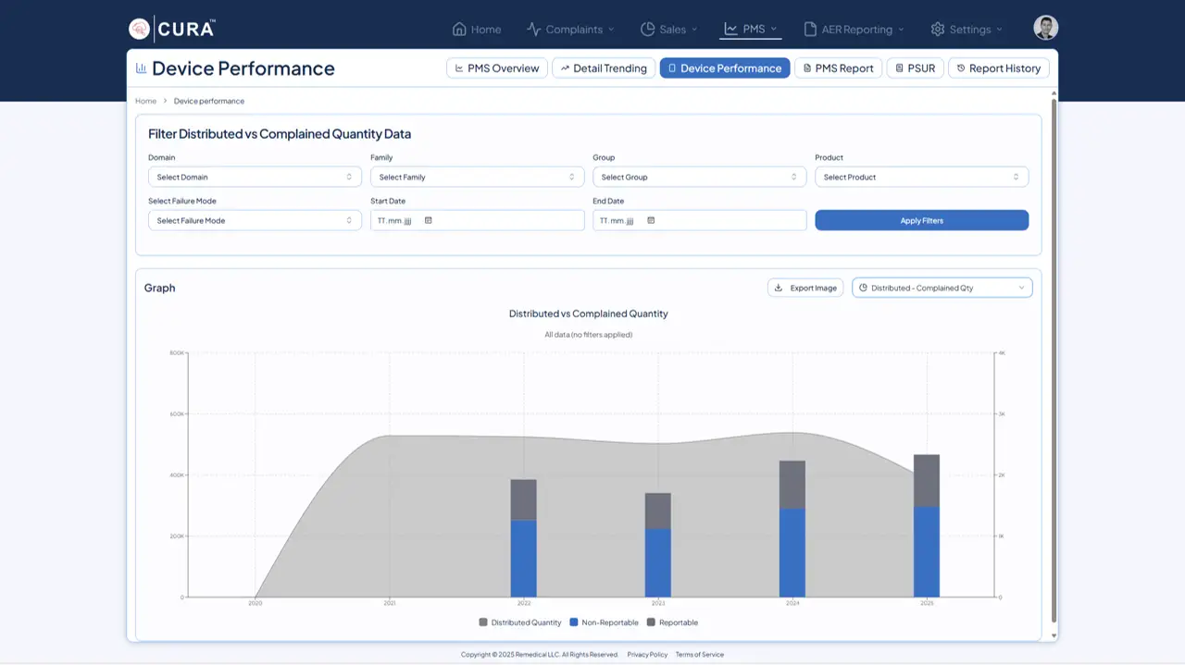The image size is (1185, 665).
Task: Open the user profile avatar
Action: click(1045, 28)
